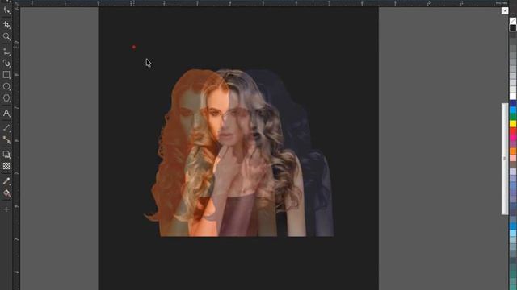
Task: Select the Text tool
Action: [x=6, y=113]
